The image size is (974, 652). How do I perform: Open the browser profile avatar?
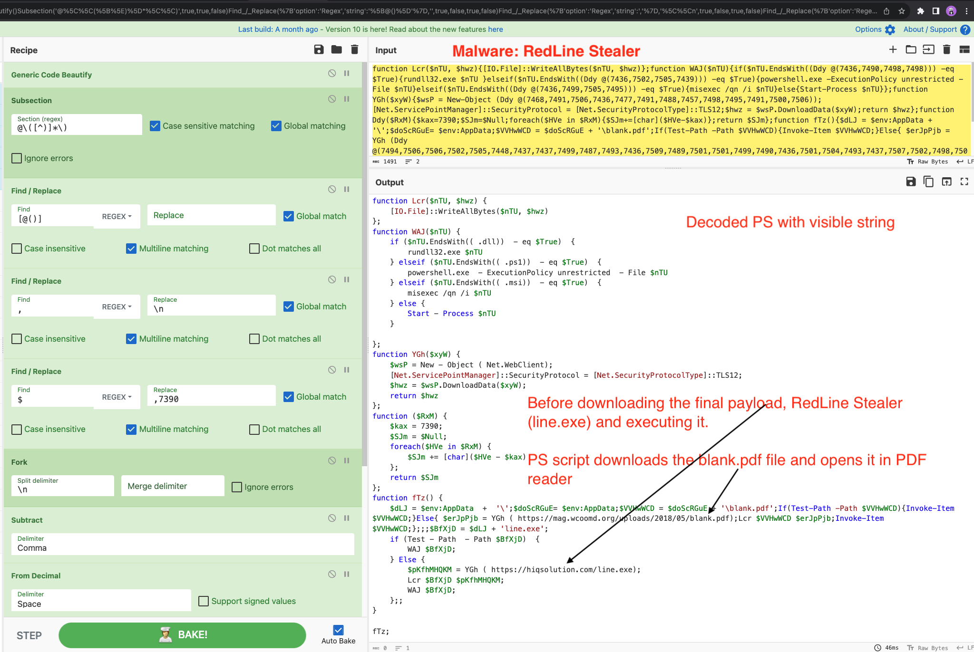(951, 11)
